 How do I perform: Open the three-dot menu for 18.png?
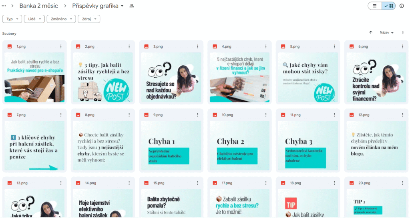tap(334, 183)
